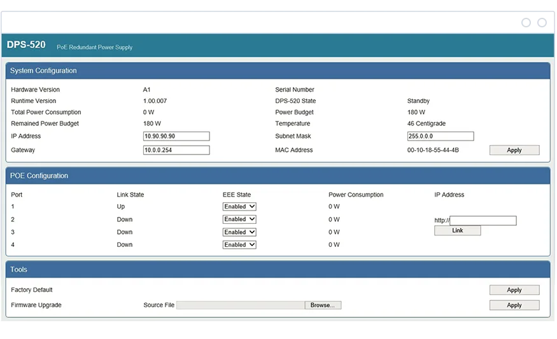Viewport: 557px width, 339px height.
Task: Browse for a firmware source file
Action: point(323,305)
